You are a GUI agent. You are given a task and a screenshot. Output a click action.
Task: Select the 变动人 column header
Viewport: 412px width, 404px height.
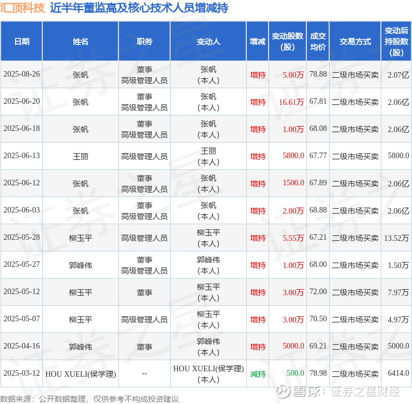click(209, 42)
